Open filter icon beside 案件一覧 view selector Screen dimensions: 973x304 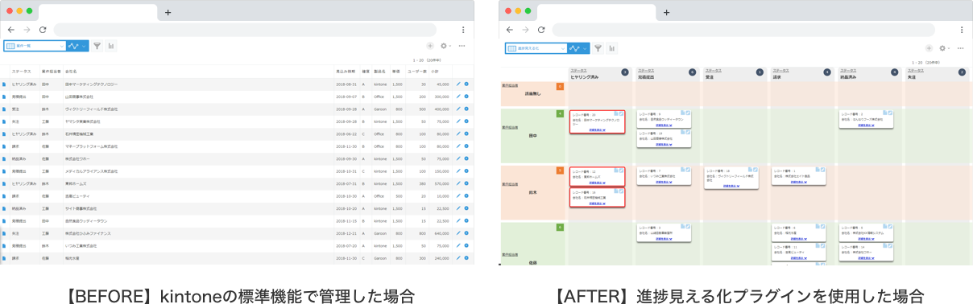[97, 47]
